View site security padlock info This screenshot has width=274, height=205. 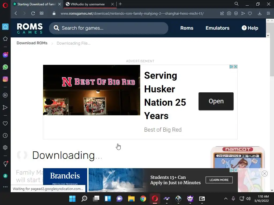[x=54, y=13]
